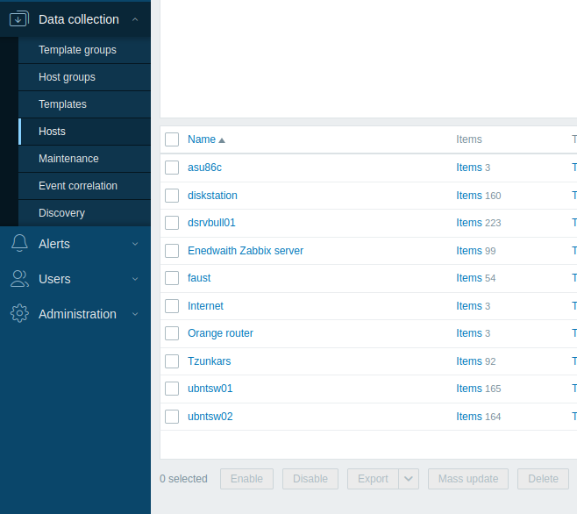577x514 pixels.
Task: Open Maintenance menu item
Action: coord(84,159)
